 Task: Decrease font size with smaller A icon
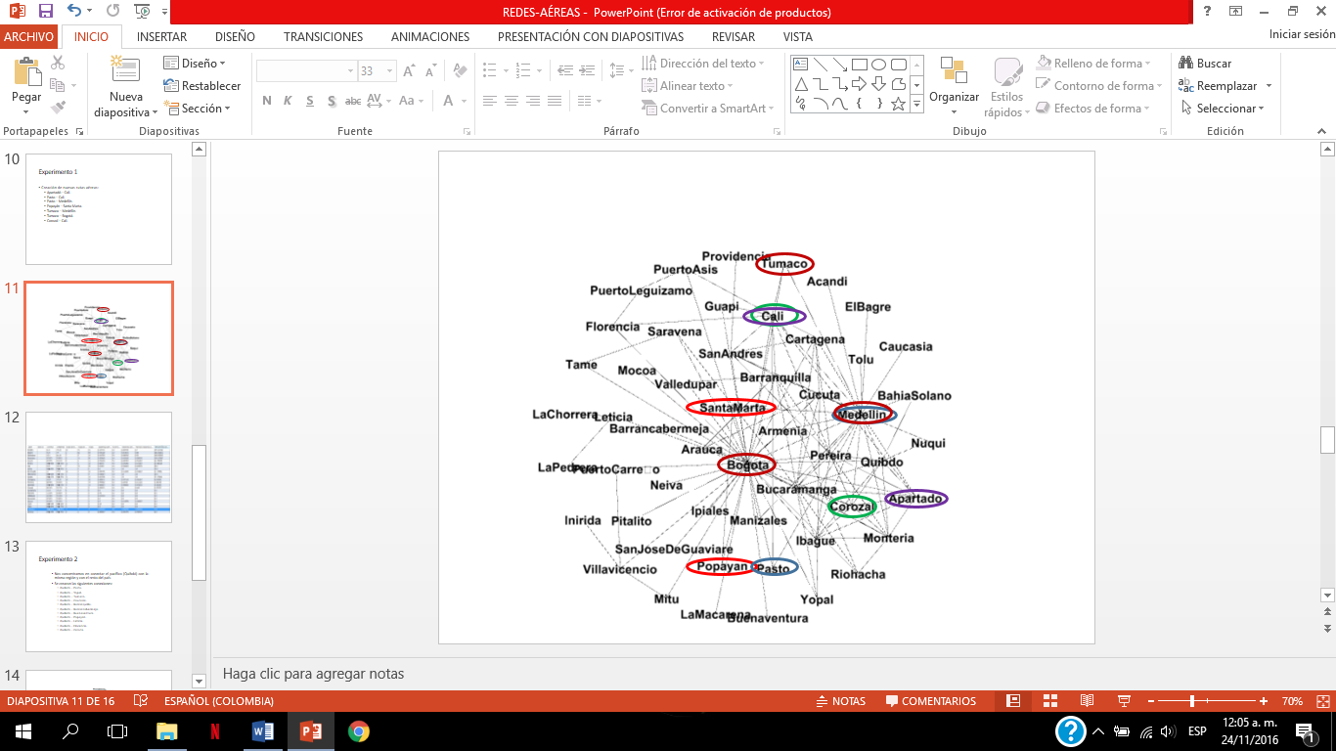pos(431,71)
